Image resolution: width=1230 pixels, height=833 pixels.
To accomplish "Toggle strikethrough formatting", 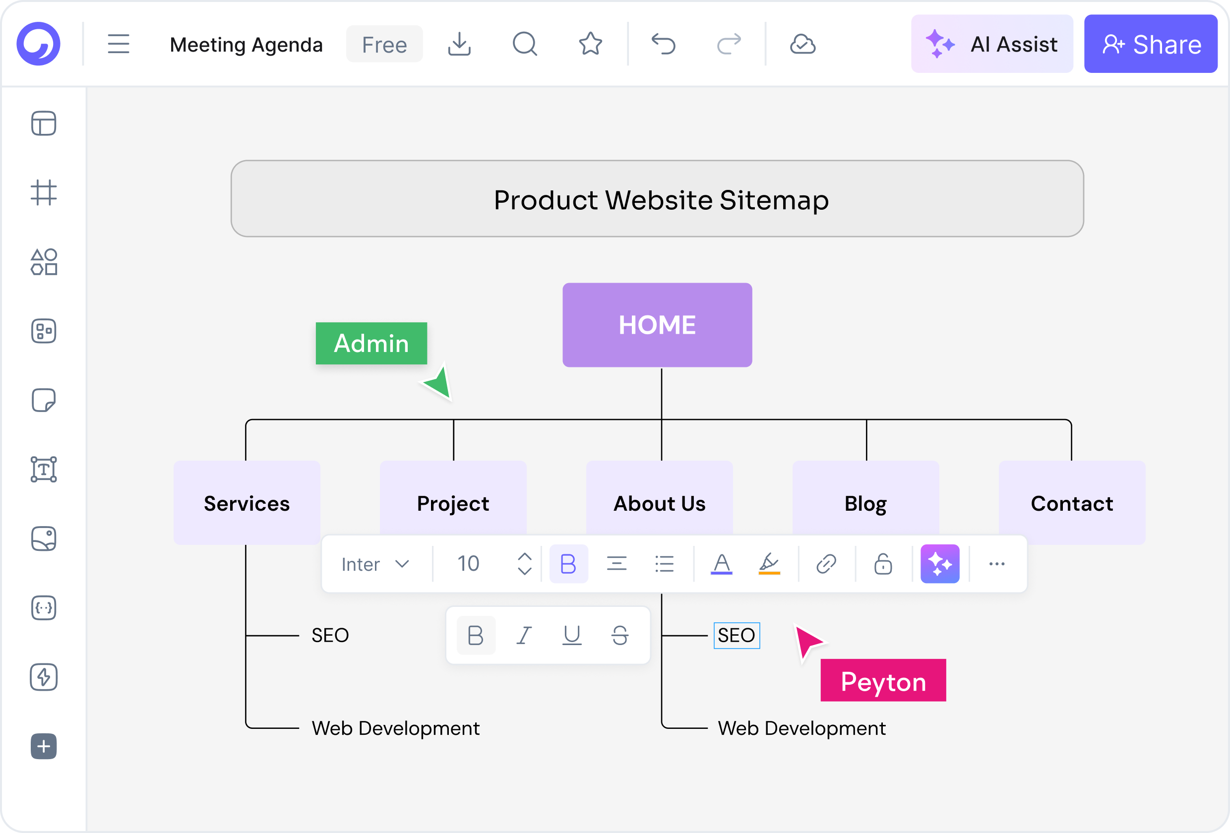I will 620,635.
